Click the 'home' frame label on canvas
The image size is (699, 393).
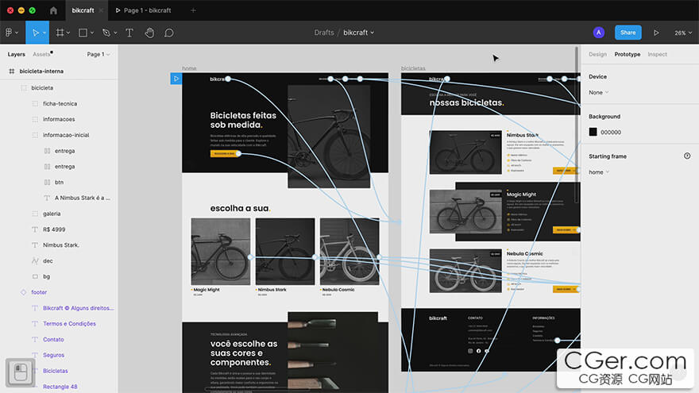[189, 68]
